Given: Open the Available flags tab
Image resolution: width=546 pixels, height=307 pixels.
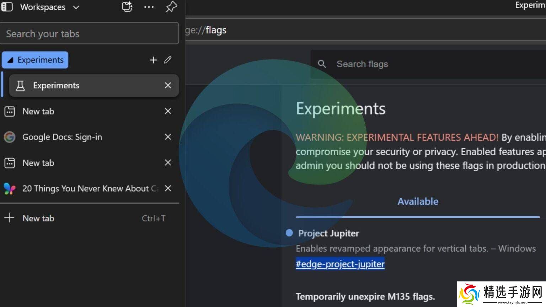Looking at the screenshot, I should point(418,201).
